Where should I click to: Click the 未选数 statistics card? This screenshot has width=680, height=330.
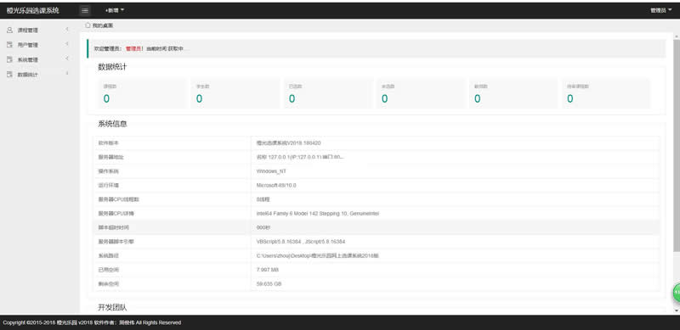click(421, 93)
